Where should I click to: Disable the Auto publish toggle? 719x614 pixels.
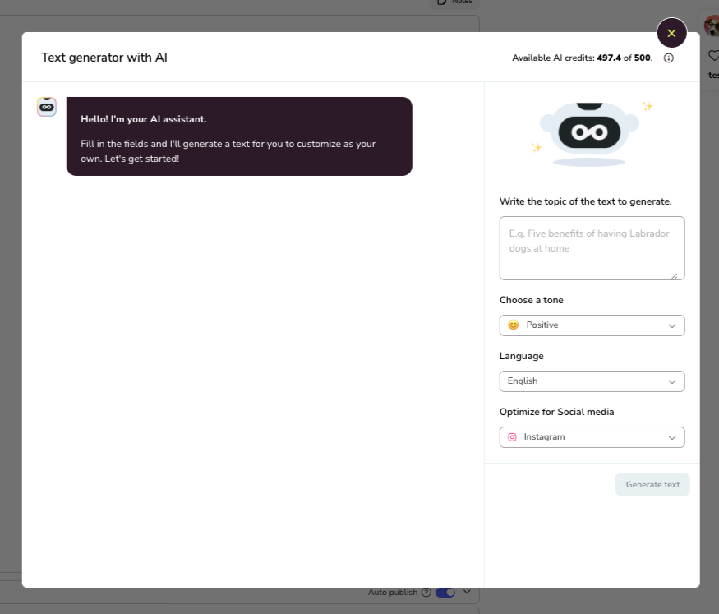pos(445,592)
